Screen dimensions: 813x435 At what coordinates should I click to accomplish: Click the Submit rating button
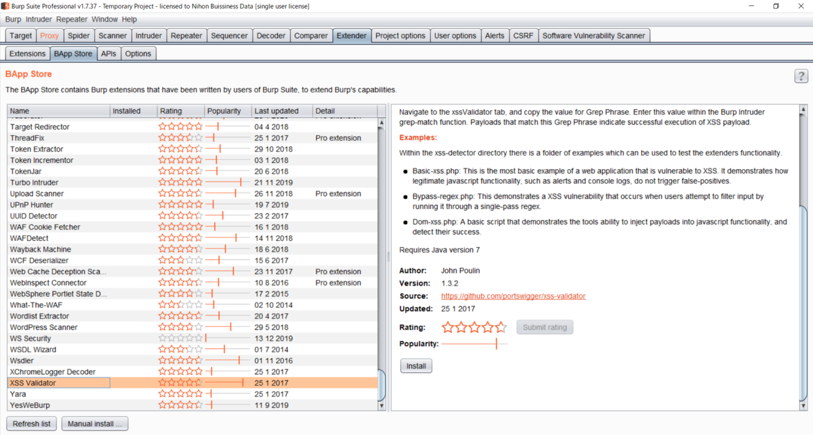pos(544,327)
